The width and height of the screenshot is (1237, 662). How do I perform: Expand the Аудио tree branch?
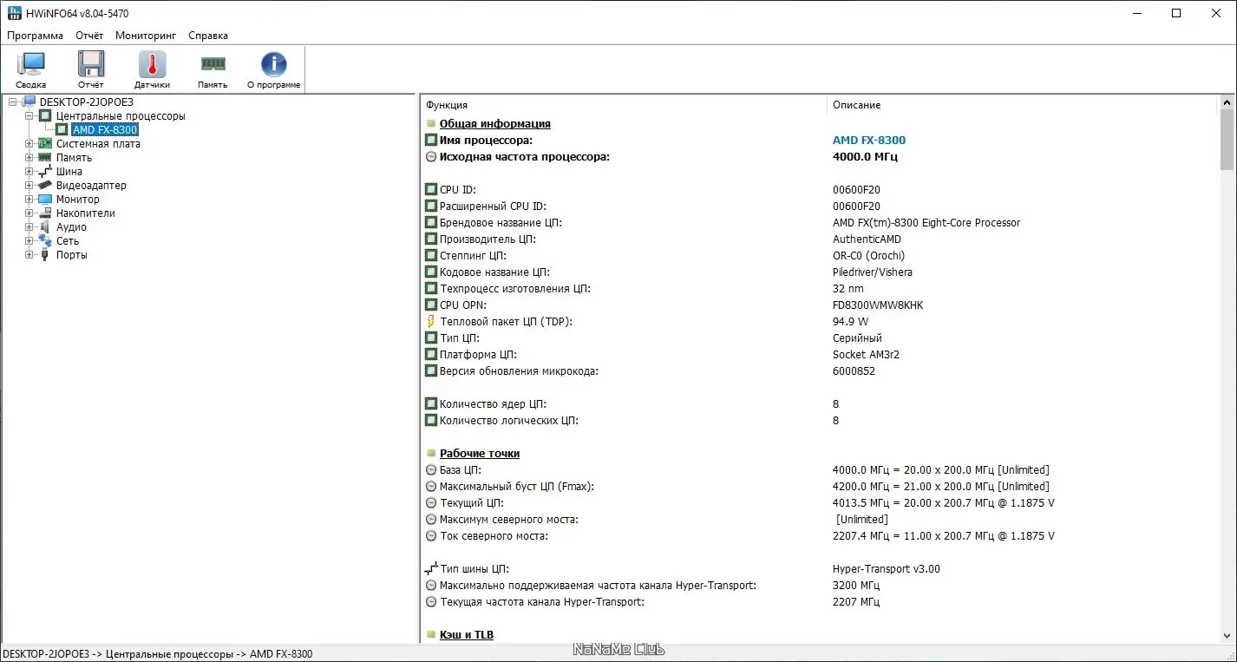pyautogui.click(x=29, y=227)
